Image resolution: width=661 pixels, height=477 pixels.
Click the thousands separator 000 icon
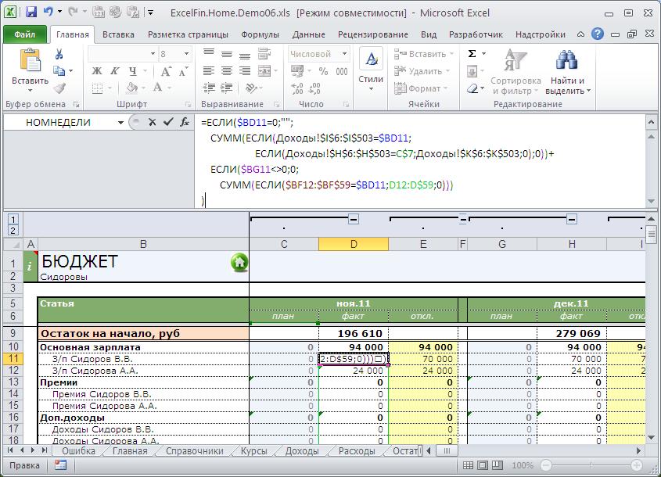point(342,71)
